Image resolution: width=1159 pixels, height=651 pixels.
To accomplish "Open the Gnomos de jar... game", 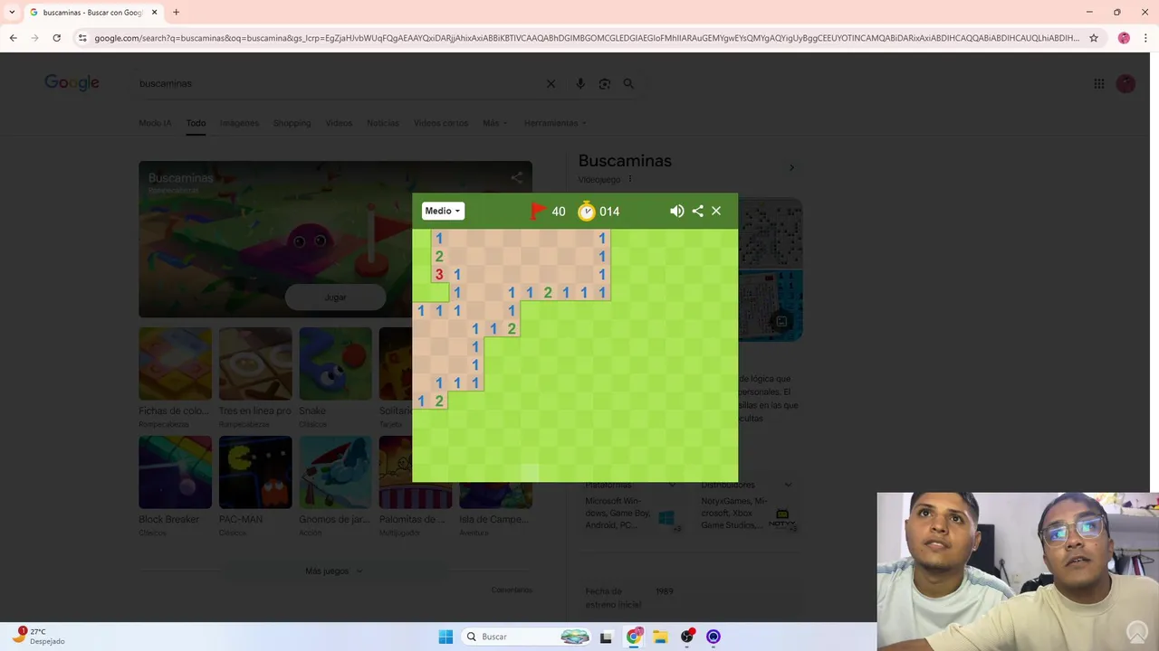I will click(x=335, y=472).
